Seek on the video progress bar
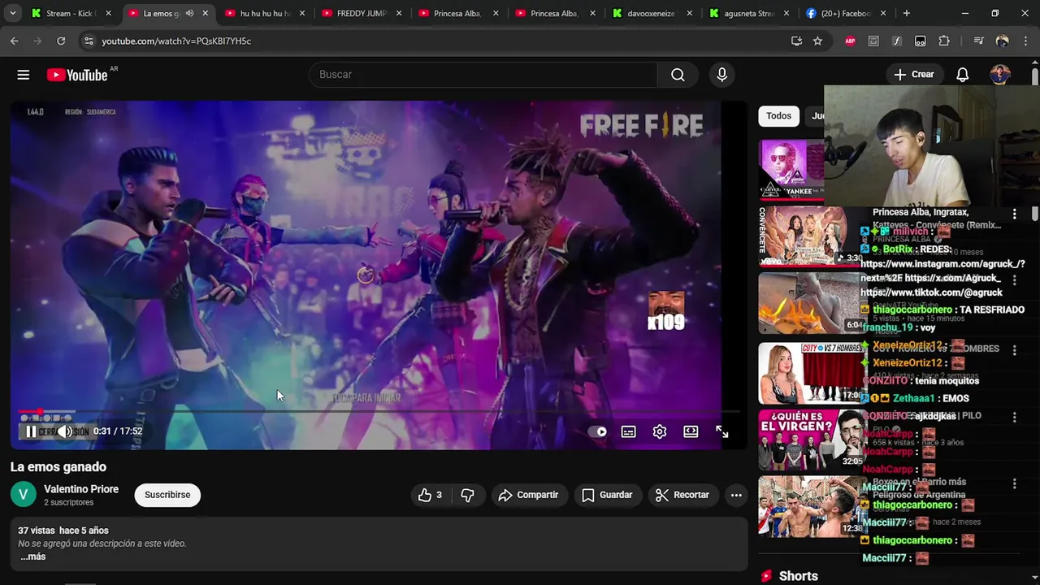This screenshot has height=585, width=1040. [379, 412]
